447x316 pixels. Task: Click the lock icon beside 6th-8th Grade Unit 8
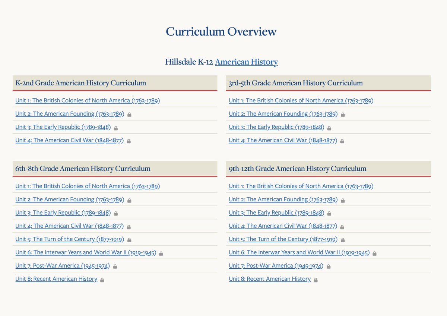(x=102, y=280)
